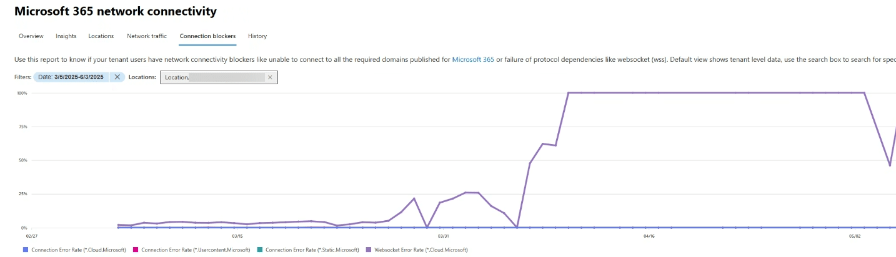Viewport: 896px width, 257px height.
Task: Select the Connection blockers tab
Action: pos(207,36)
